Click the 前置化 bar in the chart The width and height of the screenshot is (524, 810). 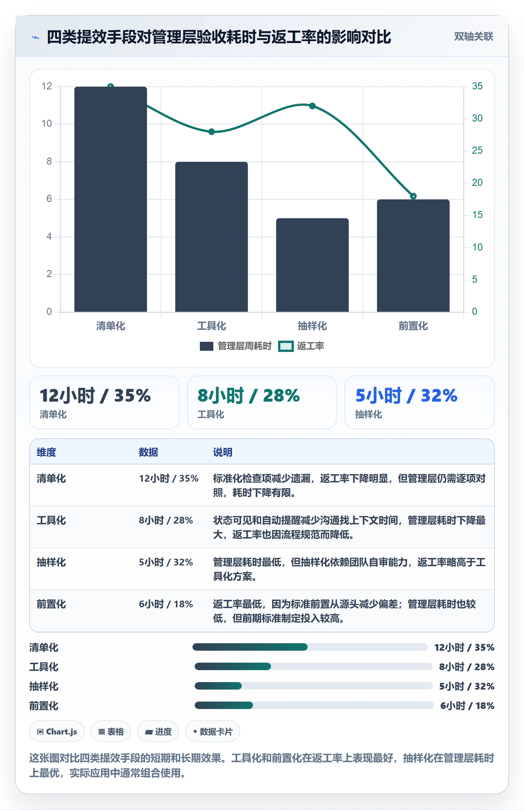pyautogui.click(x=413, y=255)
